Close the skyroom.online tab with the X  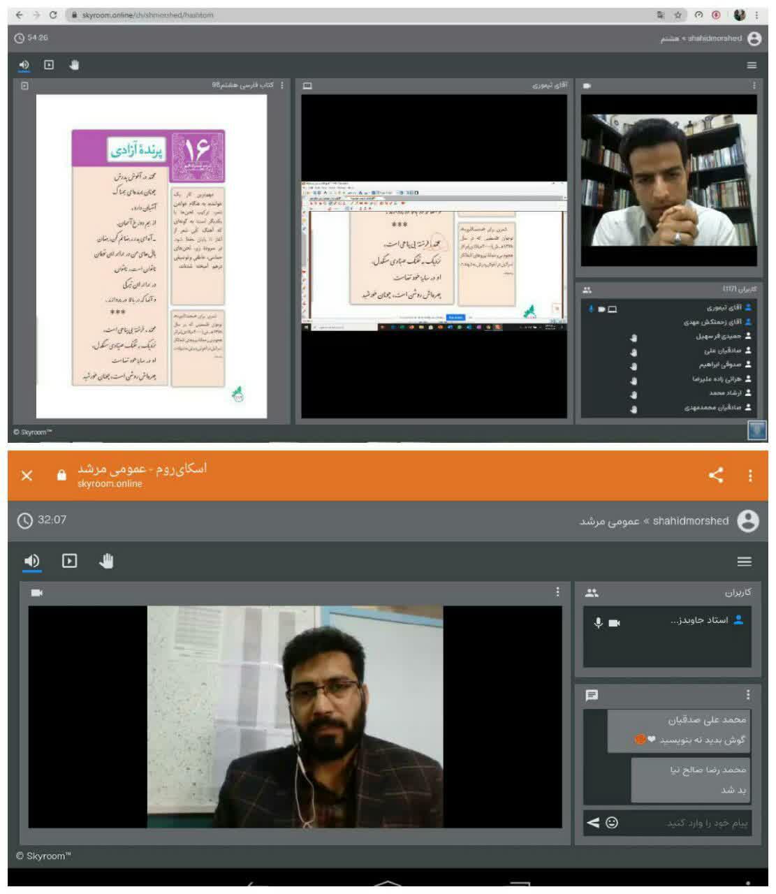tap(27, 476)
